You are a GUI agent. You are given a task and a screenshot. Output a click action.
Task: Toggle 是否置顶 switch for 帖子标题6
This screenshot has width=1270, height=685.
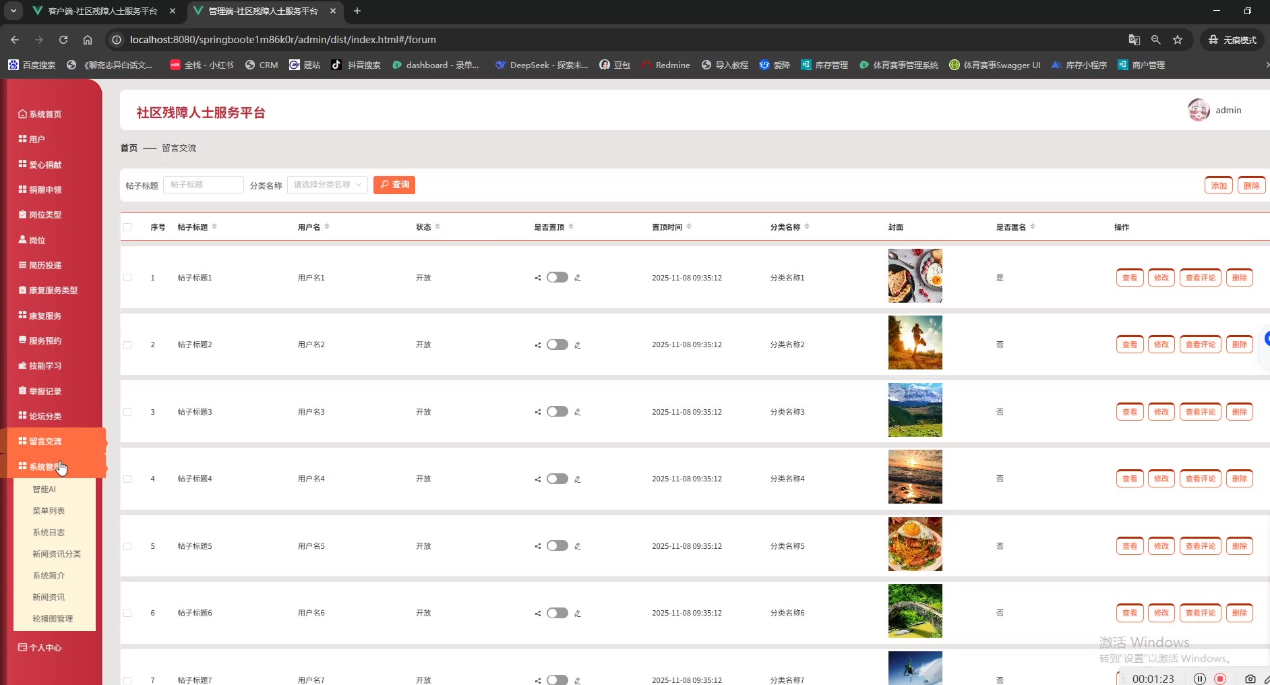[x=557, y=613]
